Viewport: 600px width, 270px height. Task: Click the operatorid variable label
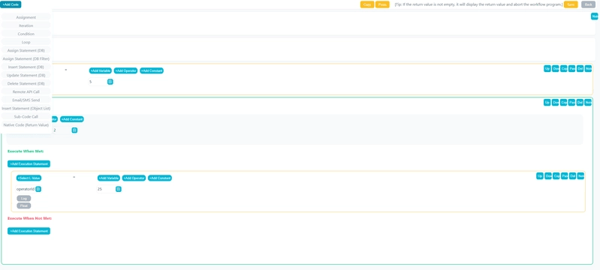point(26,189)
